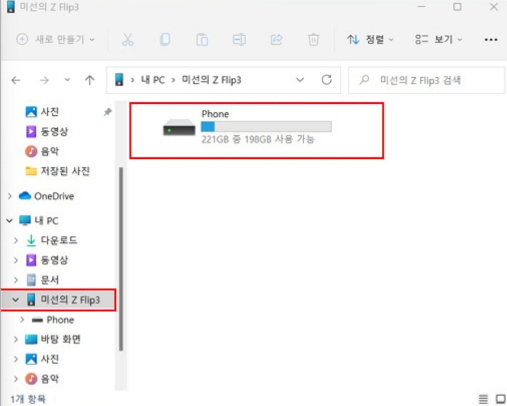Expand the address bar history dropdown
This screenshot has height=406, width=507.
(x=300, y=80)
